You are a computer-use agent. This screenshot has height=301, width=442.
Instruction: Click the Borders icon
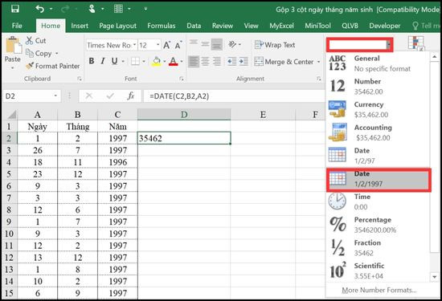(135, 61)
